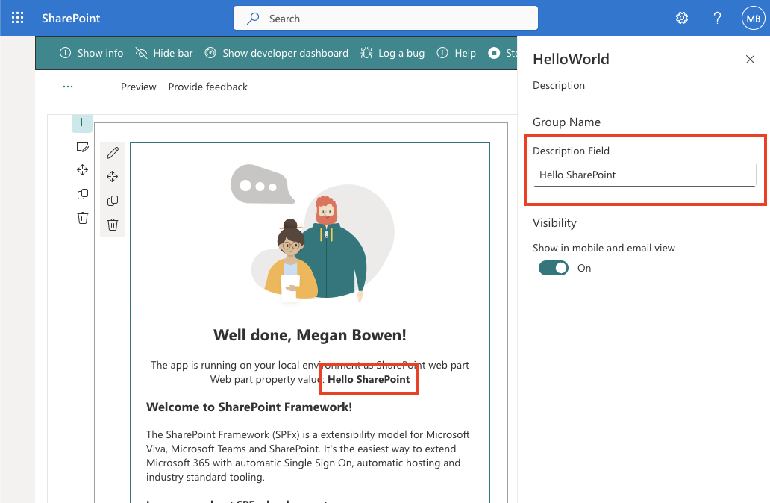
Task: Open the SharePoint app launcher waffle icon
Action: (x=18, y=18)
